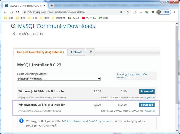Viewport: 180px width, 134px height.
Task: Bookmark this page with the star icon
Action: 128,12
